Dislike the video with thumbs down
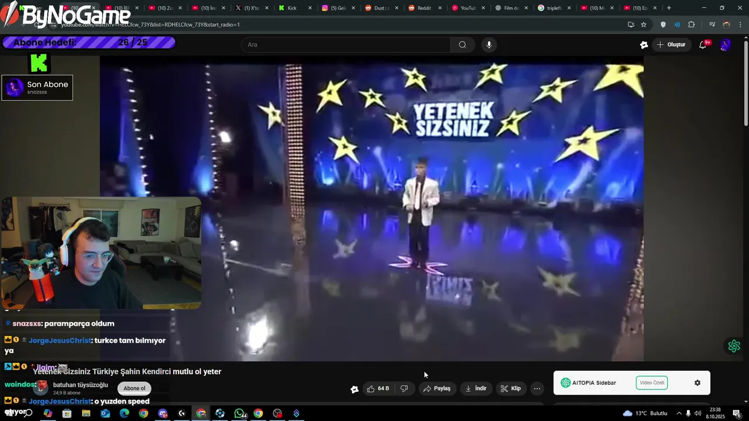The height and width of the screenshot is (421, 749). [x=404, y=388]
